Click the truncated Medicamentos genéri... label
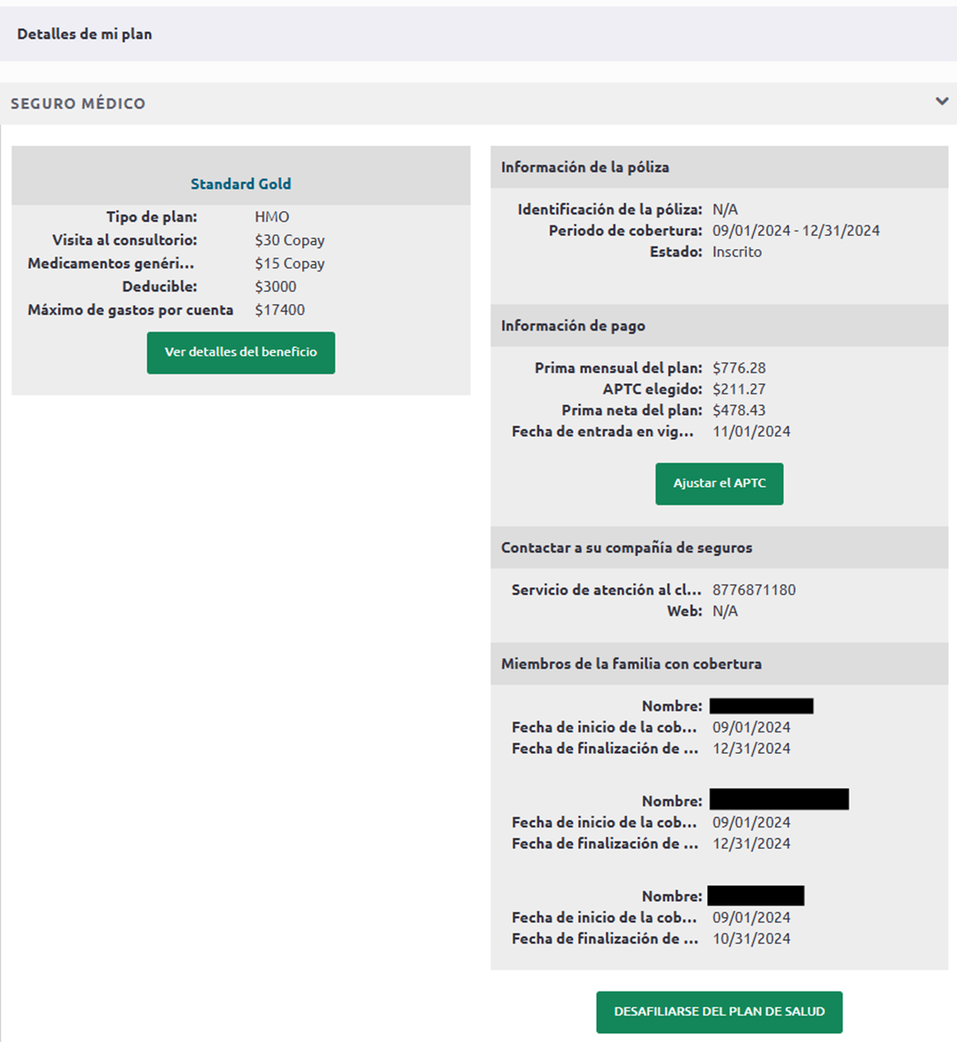The height and width of the screenshot is (1042, 957). [111, 263]
